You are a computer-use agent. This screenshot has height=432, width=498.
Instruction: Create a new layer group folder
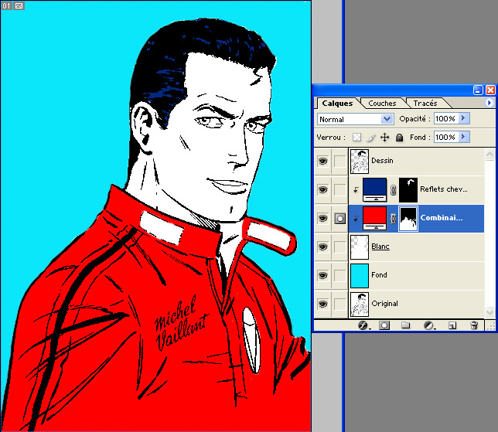pyautogui.click(x=405, y=326)
